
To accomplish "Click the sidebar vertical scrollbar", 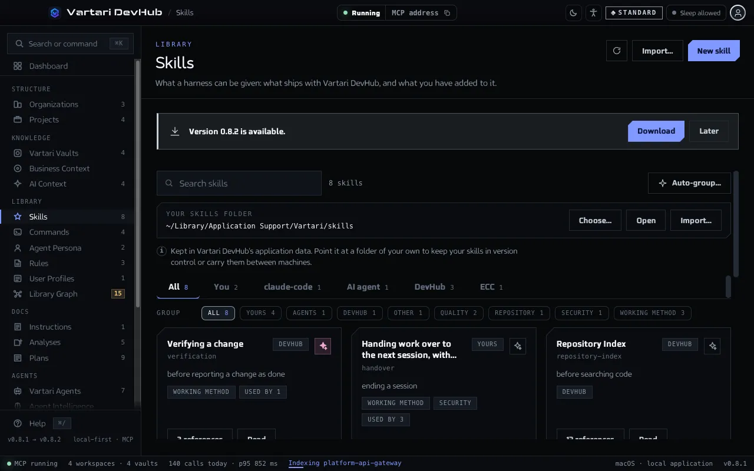I will pyautogui.click(x=138, y=183).
